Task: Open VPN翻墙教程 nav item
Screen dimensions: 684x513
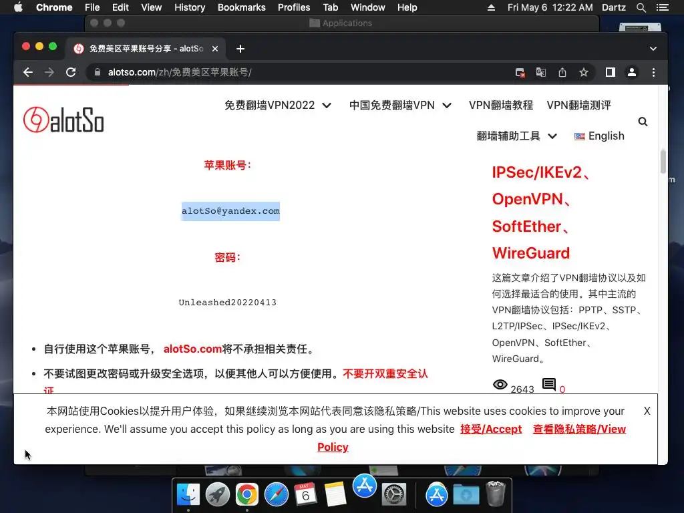Action: coord(501,105)
